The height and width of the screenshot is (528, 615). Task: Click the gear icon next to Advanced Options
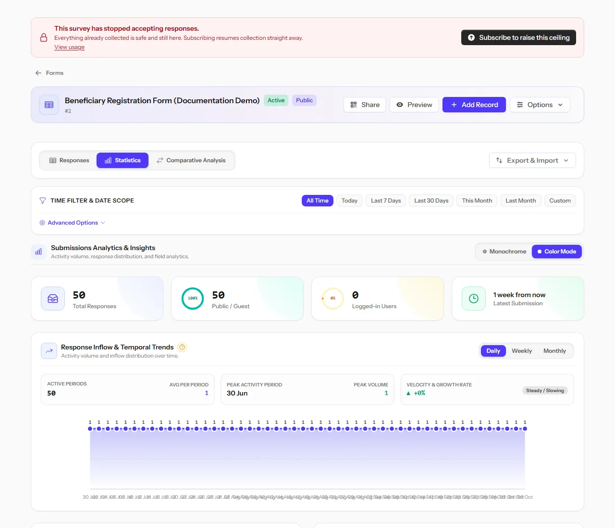point(42,223)
